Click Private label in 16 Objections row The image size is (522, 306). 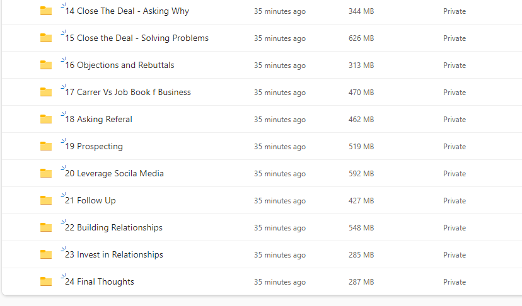(455, 65)
